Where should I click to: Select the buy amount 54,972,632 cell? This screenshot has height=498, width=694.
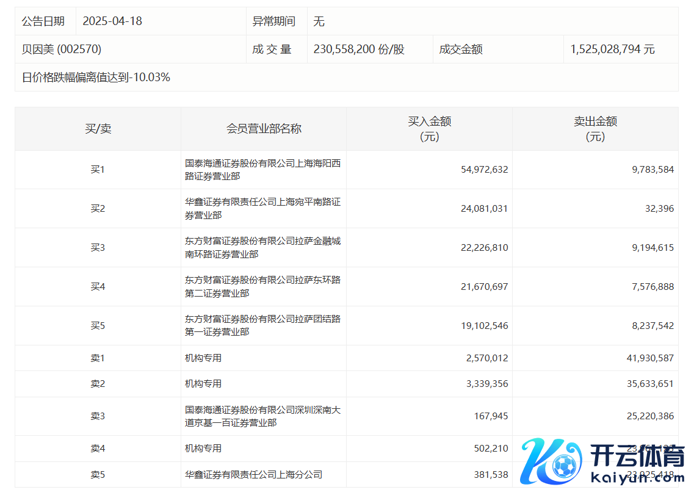[485, 170]
